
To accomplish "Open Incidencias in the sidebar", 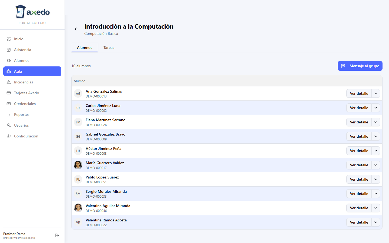I will click(x=32, y=82).
